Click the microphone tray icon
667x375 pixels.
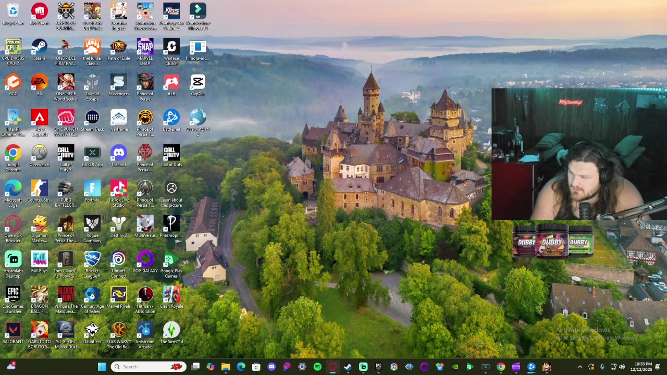pyautogui.click(x=602, y=367)
